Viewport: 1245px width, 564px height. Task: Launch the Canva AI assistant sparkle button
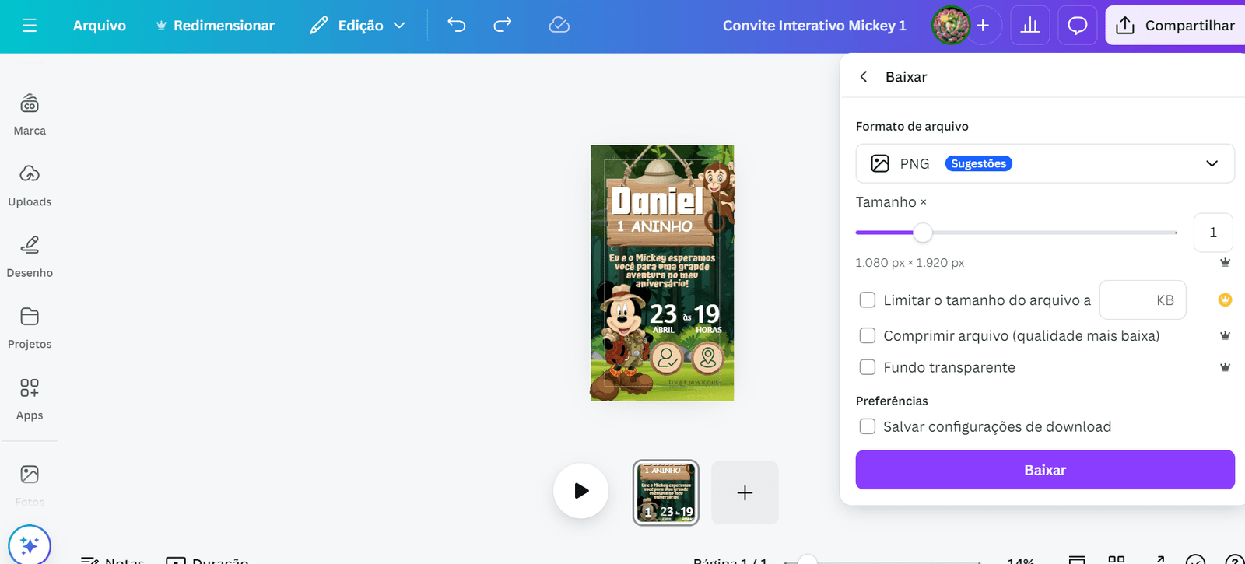(x=30, y=545)
